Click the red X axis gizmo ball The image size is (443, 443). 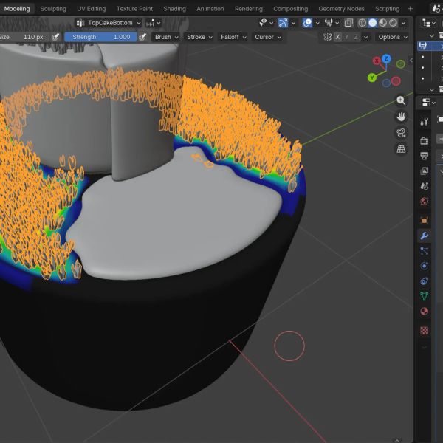point(377,61)
